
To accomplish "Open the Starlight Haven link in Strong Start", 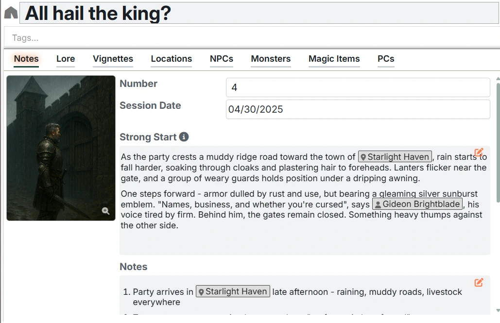I will coord(395,157).
